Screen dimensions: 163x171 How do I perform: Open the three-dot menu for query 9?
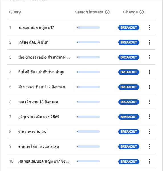tap(150, 146)
